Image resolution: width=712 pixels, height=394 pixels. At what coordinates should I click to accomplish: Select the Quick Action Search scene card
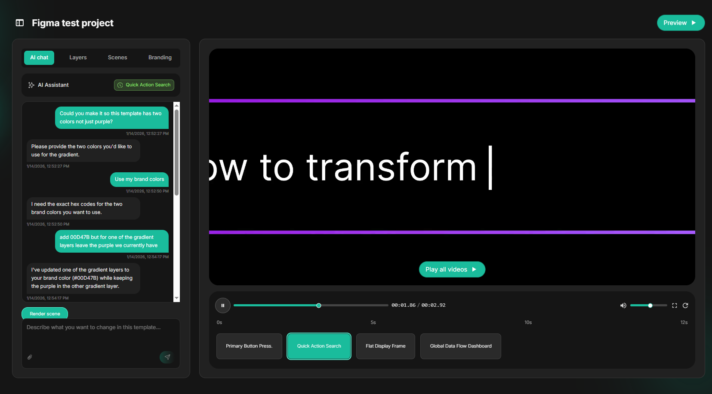(318, 346)
